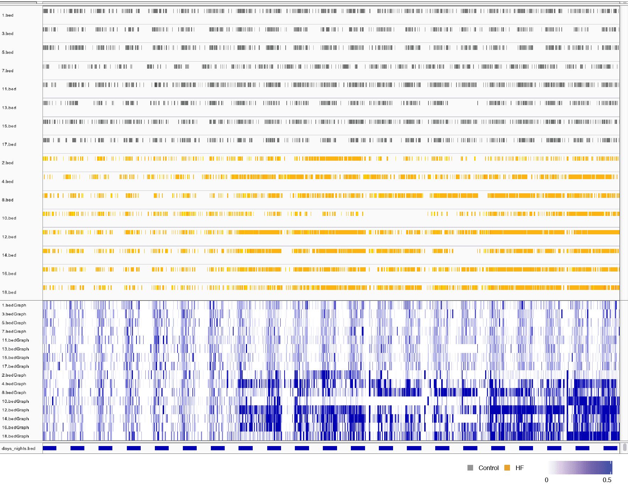The height and width of the screenshot is (491, 628).
Task: Select the 1.bedGraph track label
Action: [x=14, y=305]
